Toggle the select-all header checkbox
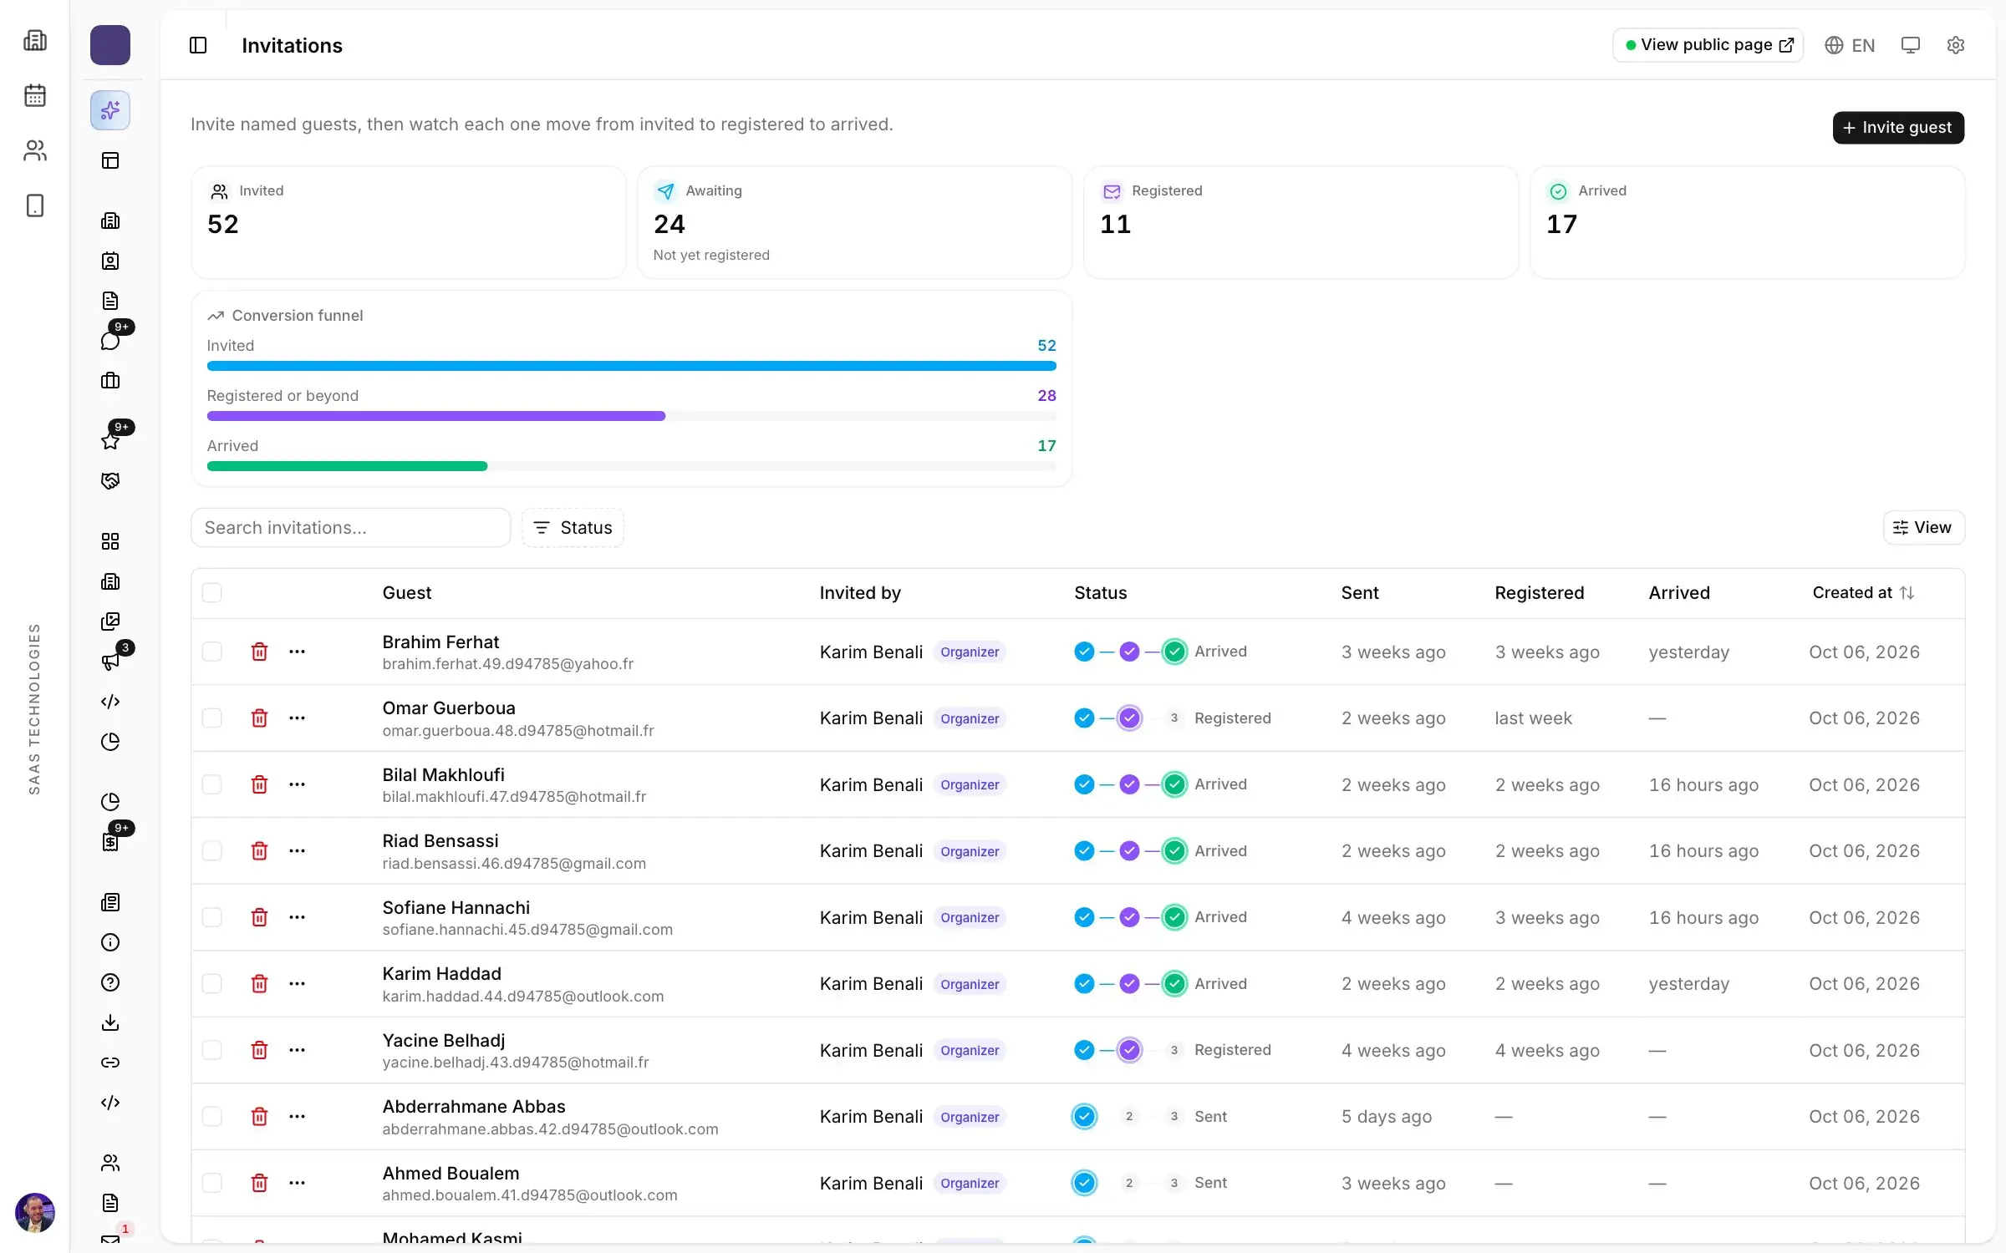Image resolution: width=2006 pixels, height=1253 pixels. point(212,592)
